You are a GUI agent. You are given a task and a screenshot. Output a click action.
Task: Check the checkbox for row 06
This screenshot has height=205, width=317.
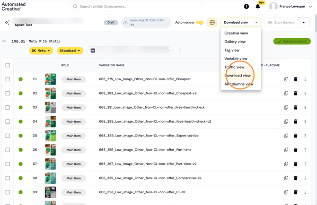click(8, 150)
